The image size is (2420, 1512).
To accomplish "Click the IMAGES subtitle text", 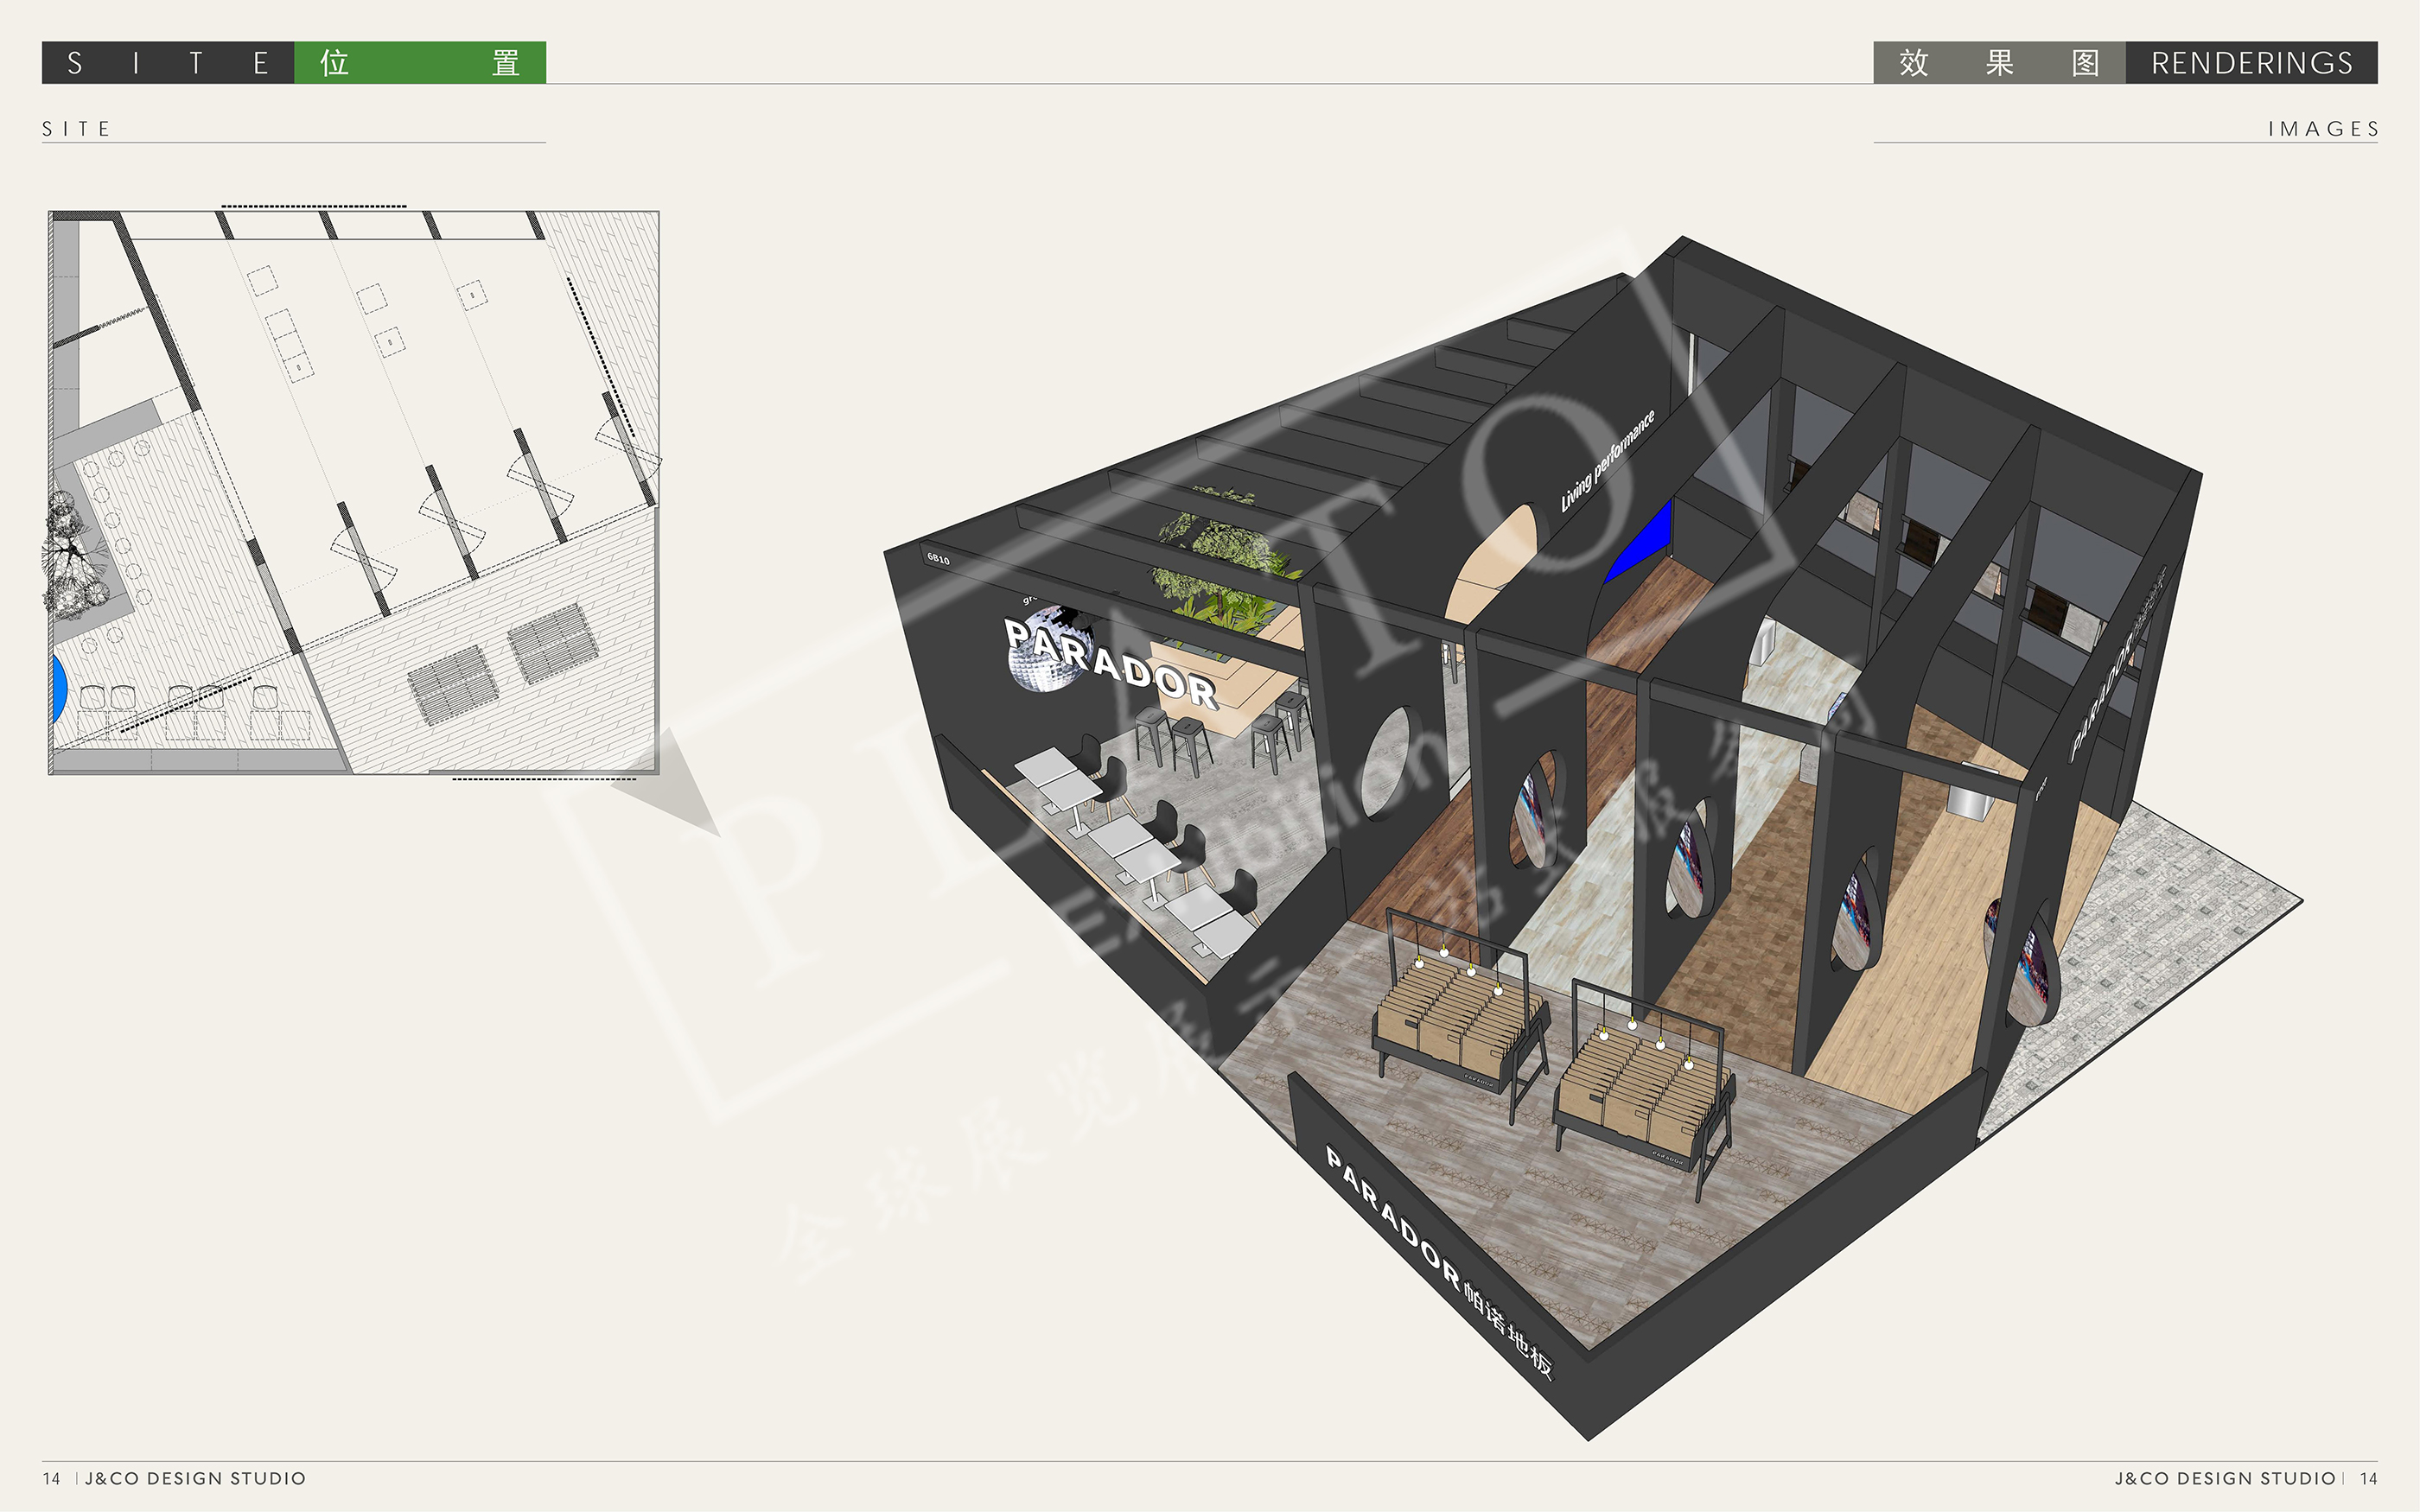I will point(2323,129).
